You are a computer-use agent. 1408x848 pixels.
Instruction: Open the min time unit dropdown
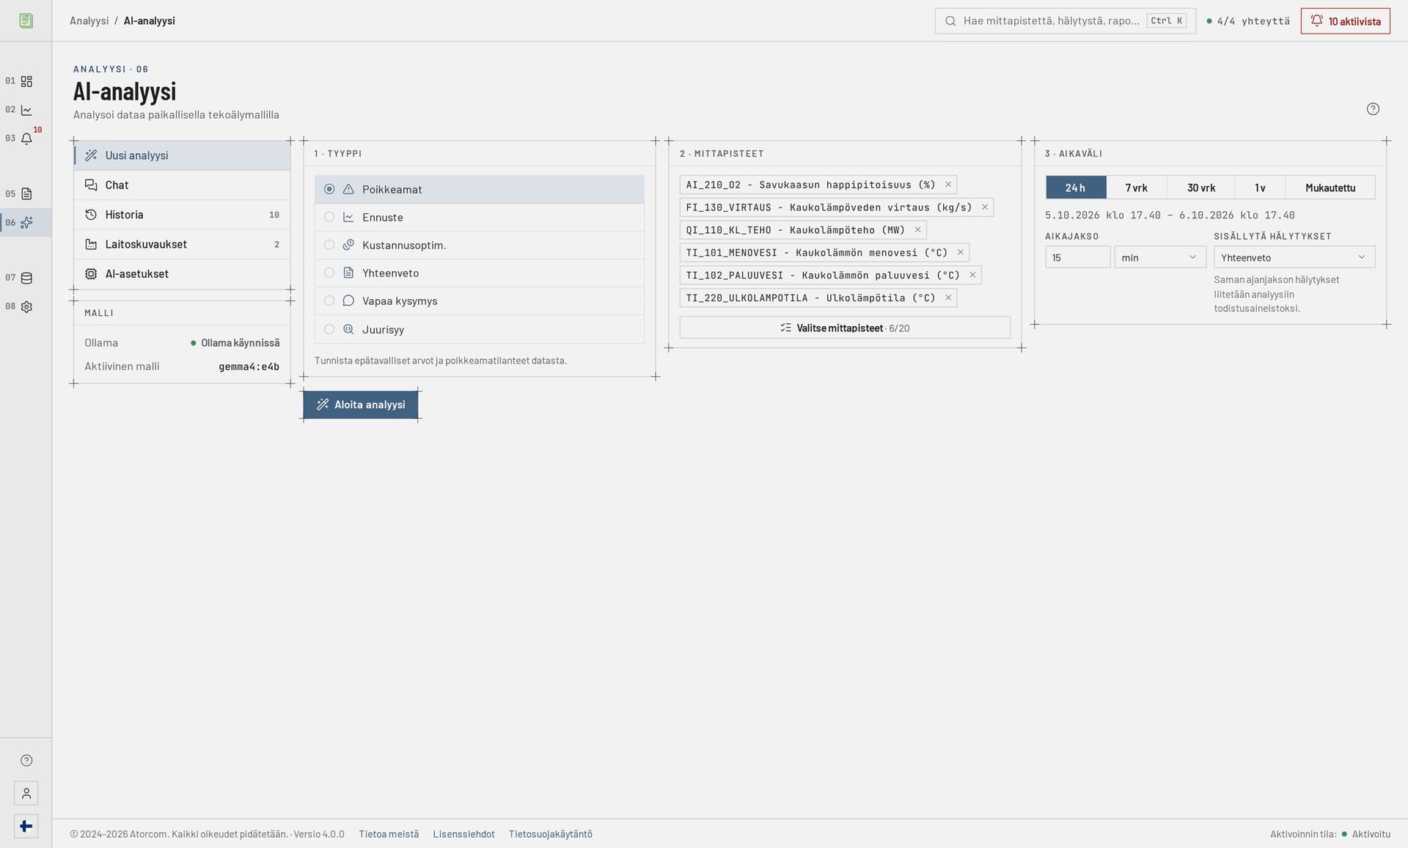(x=1159, y=257)
